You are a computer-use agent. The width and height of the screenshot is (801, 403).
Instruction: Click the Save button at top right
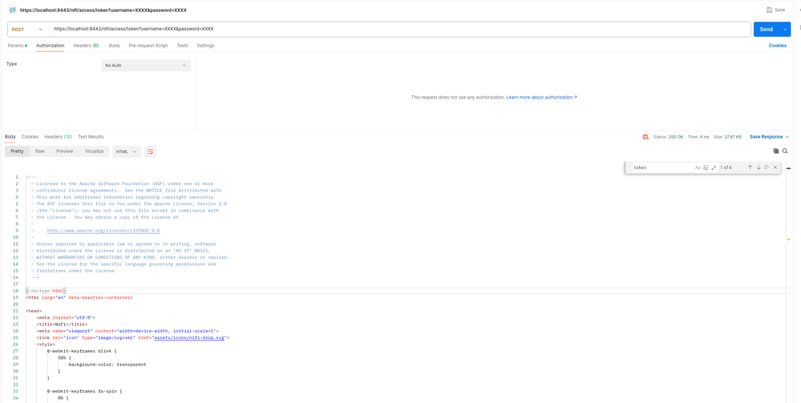point(776,10)
